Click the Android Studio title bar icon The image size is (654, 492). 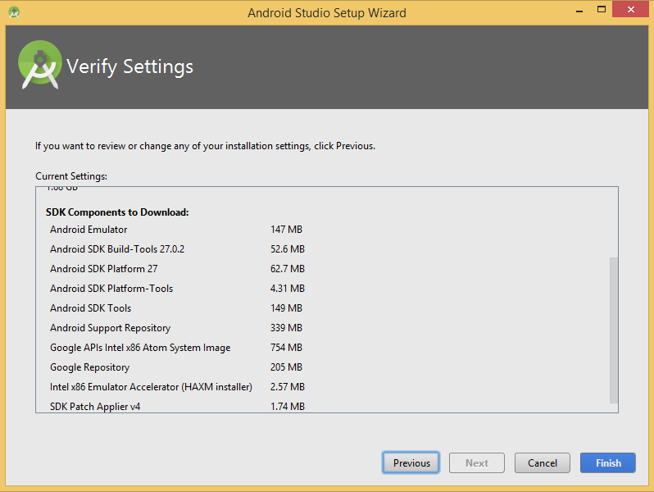pyautogui.click(x=14, y=12)
